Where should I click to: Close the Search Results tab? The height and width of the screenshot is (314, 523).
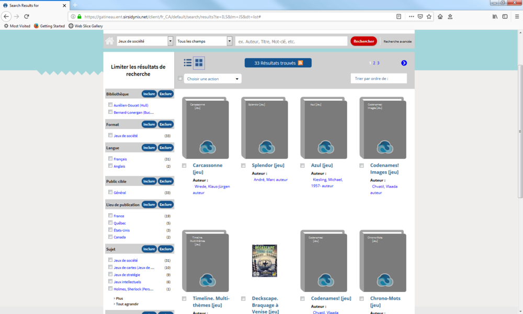coord(64,5)
